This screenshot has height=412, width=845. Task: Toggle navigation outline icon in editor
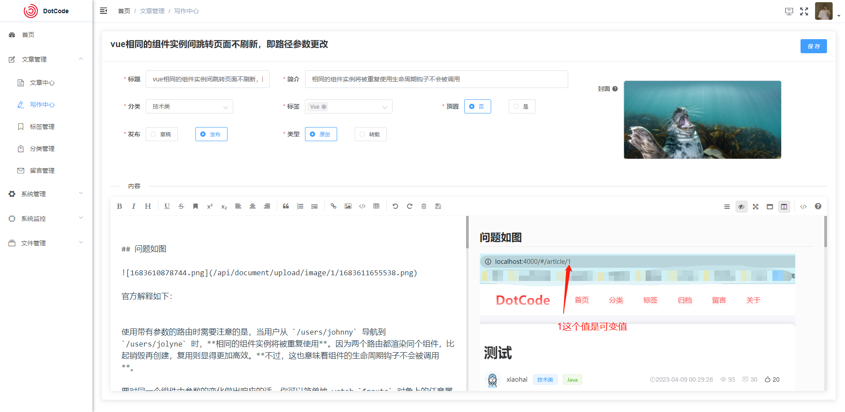tap(727, 207)
